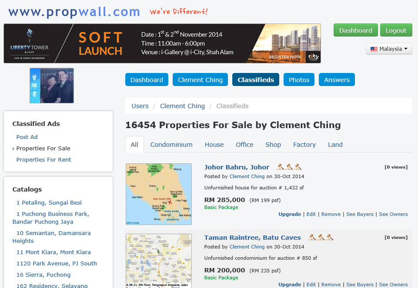Click Basic Package label on Taman Raintree listing
This screenshot has width=418, height=288.
221,278
